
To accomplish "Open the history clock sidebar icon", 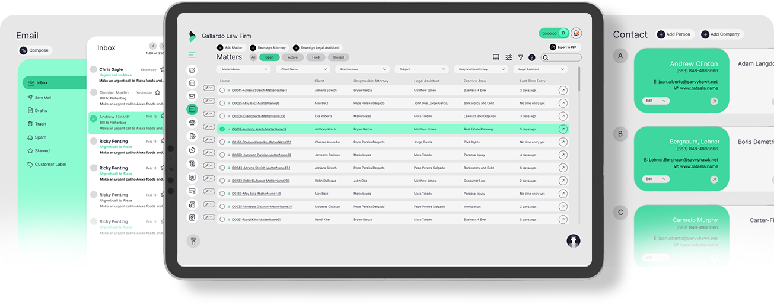I will (x=192, y=150).
